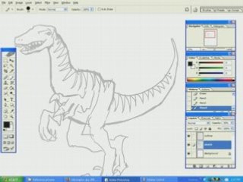Select the Hand tool

6,116
